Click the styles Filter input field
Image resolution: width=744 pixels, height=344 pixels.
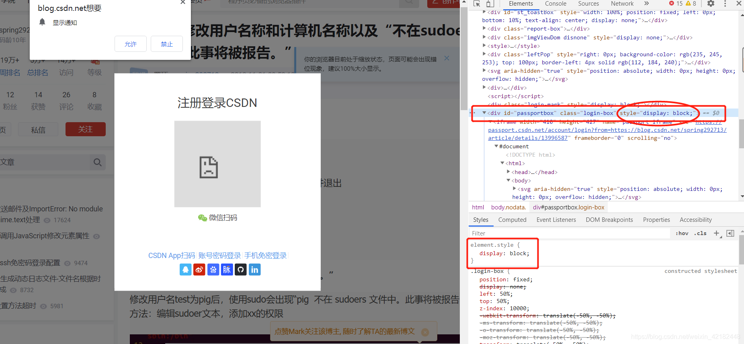coord(570,233)
